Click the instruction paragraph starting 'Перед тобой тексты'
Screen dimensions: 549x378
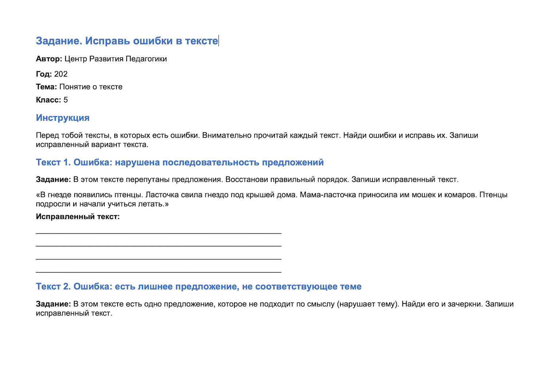(257, 140)
